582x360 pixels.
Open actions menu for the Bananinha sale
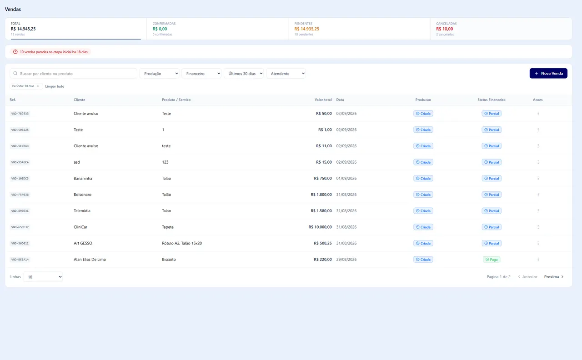click(538, 179)
